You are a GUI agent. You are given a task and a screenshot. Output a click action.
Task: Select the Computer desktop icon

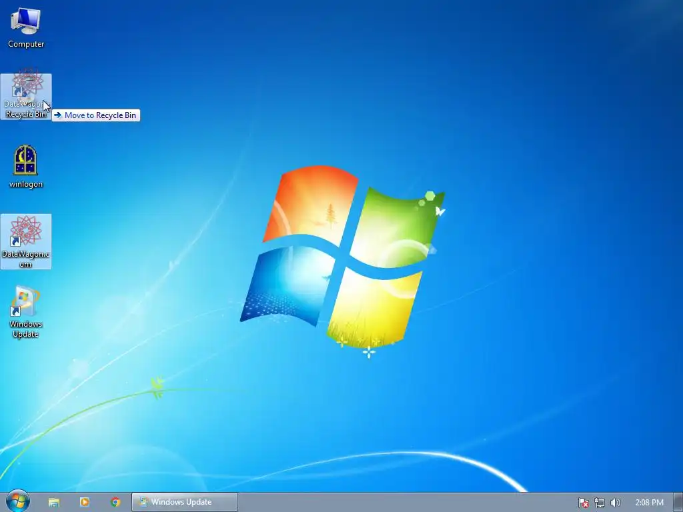tap(26, 28)
